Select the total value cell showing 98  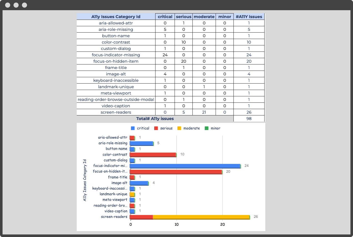[249, 118]
